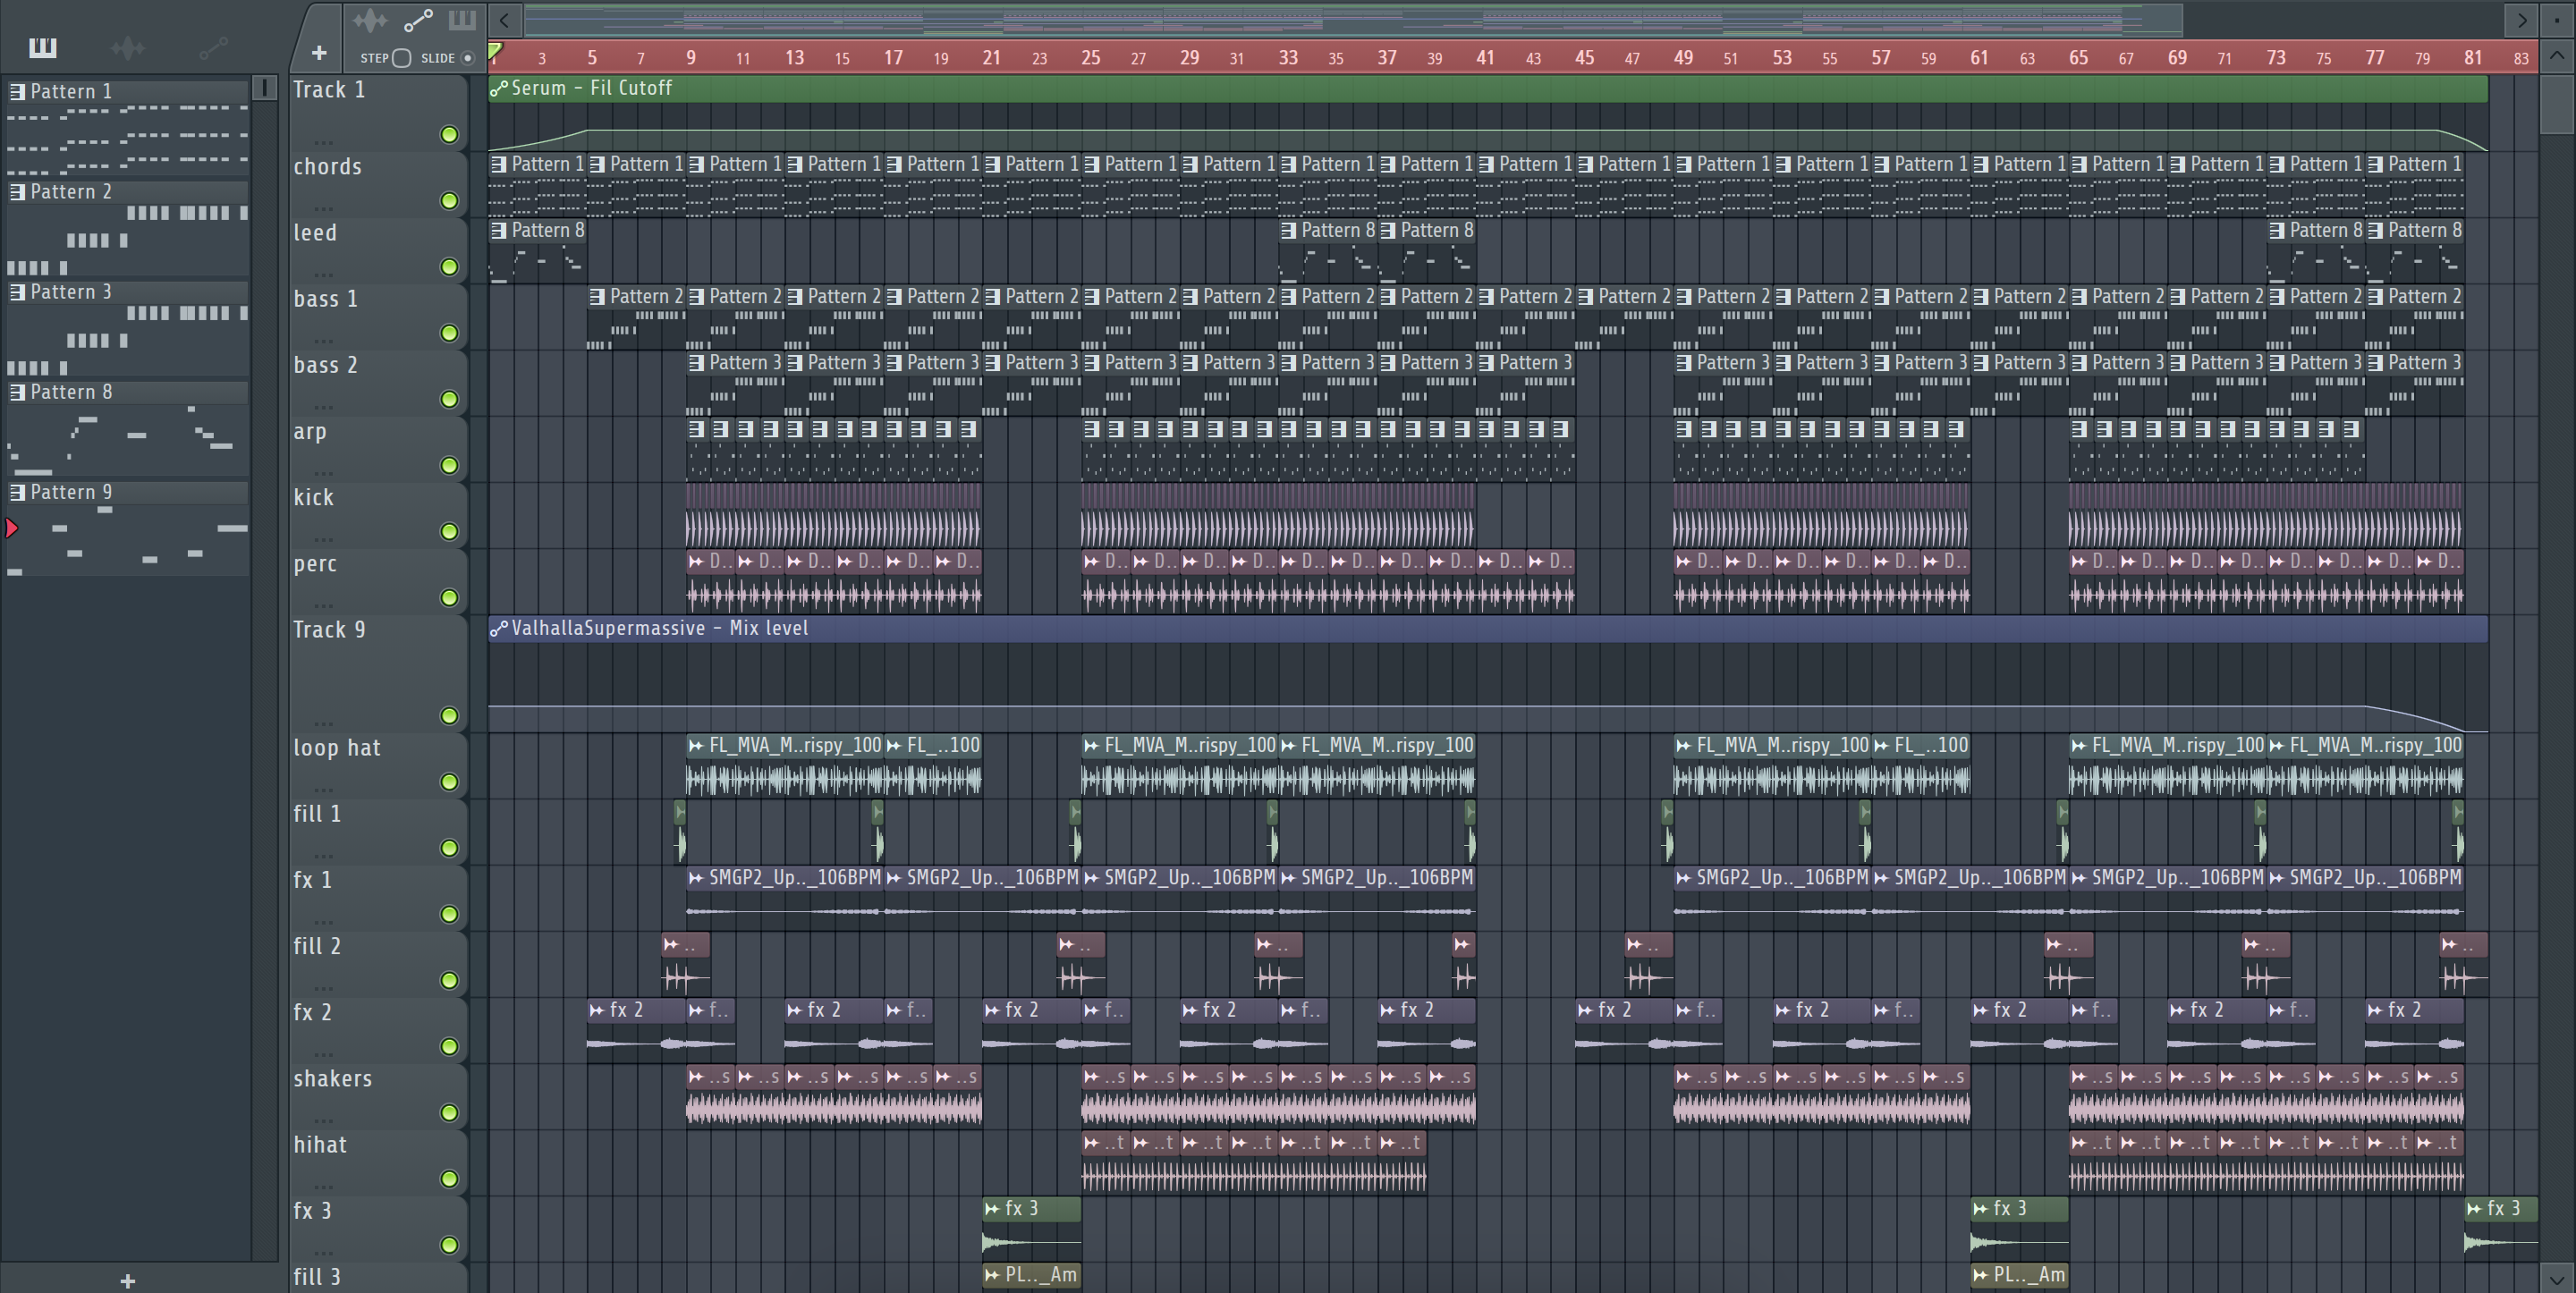The height and width of the screenshot is (1293, 2576).
Task: Jump to bar 17 on the timeline
Action: click(893, 58)
